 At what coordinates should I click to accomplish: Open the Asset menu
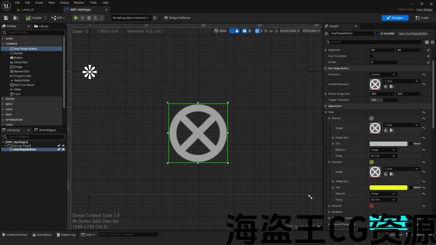(x=39, y=3)
